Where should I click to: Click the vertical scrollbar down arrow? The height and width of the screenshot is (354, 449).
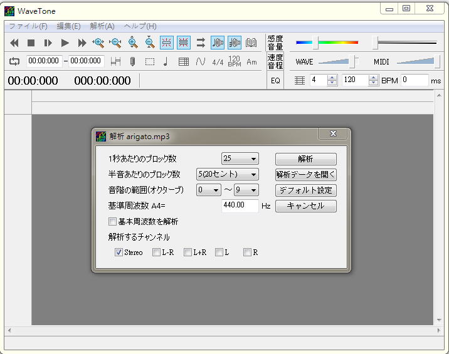coord(439,320)
